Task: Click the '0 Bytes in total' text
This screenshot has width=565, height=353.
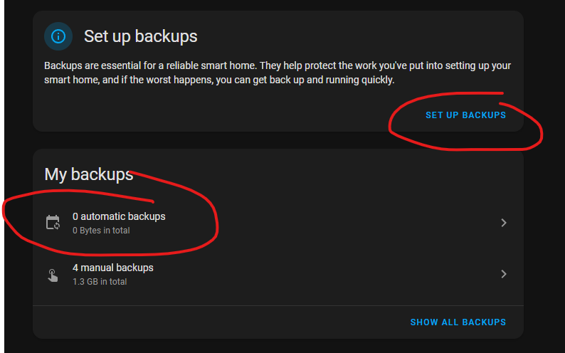Action: click(x=101, y=231)
